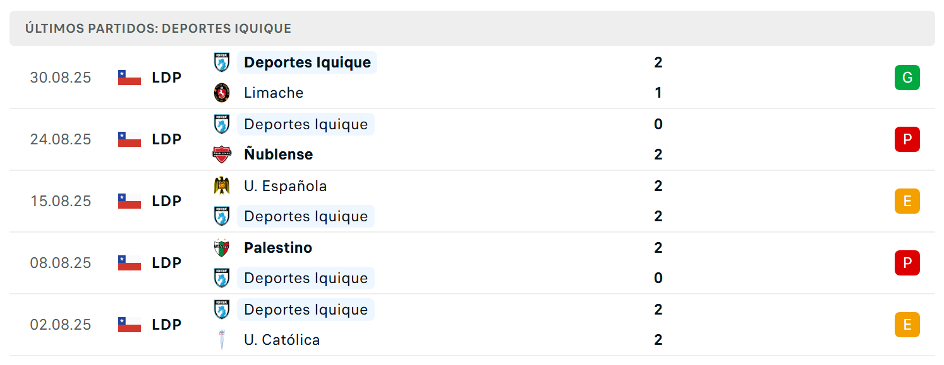944x365 pixels.
Task: Click the green G result badge
Action: 907,78
